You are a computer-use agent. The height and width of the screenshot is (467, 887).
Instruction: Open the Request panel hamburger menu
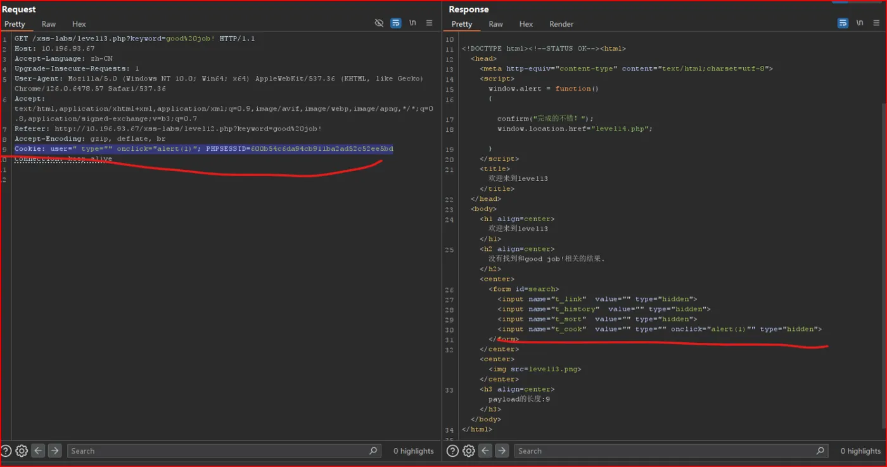coord(429,23)
